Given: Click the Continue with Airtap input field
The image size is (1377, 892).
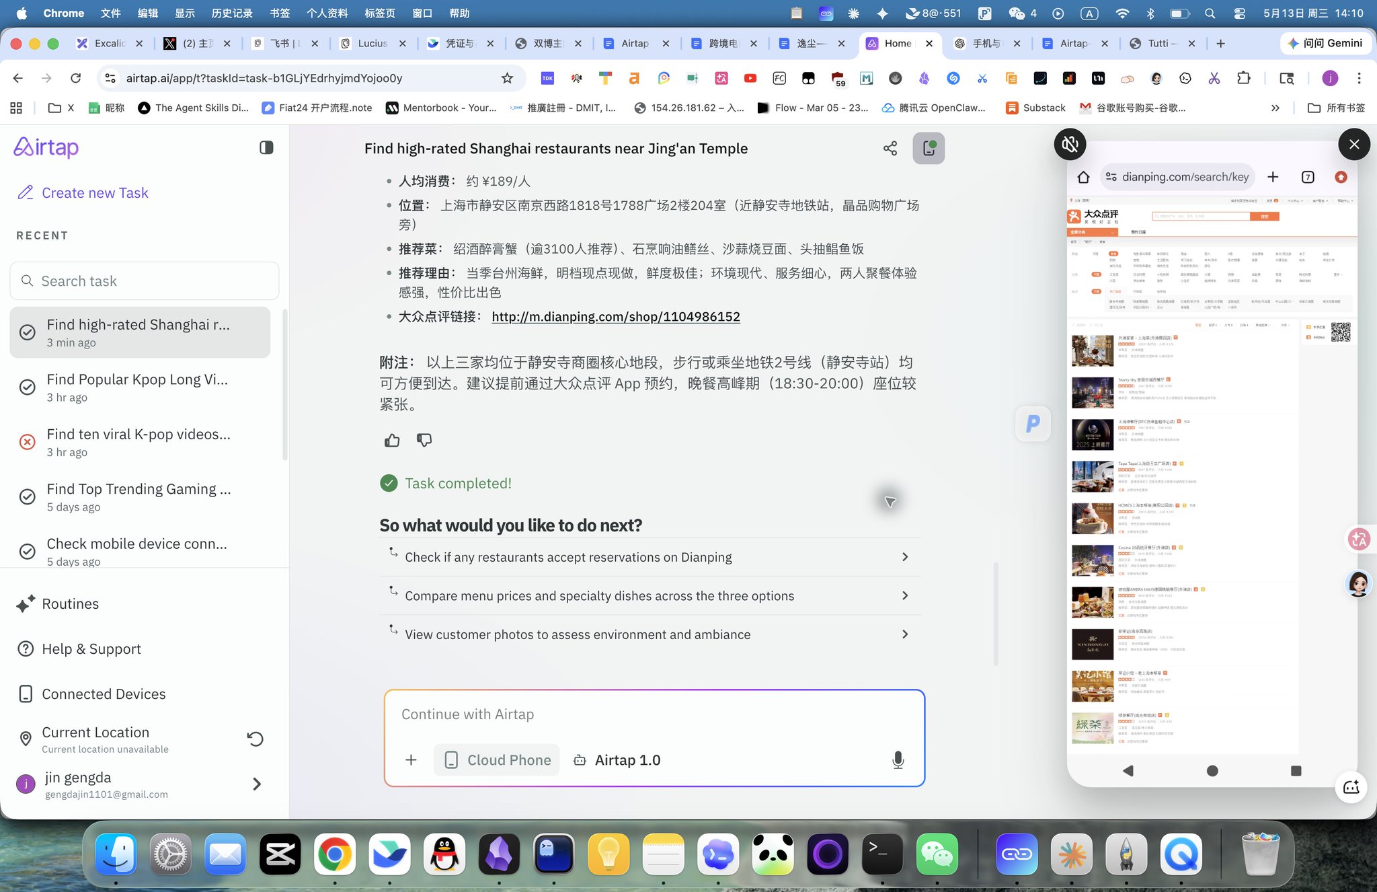Looking at the screenshot, I should pos(654,714).
